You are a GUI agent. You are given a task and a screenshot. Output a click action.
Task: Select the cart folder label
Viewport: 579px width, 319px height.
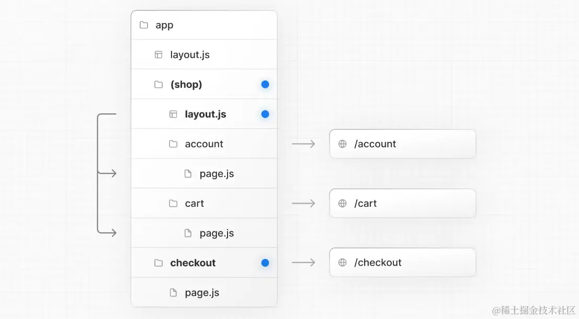pos(195,204)
